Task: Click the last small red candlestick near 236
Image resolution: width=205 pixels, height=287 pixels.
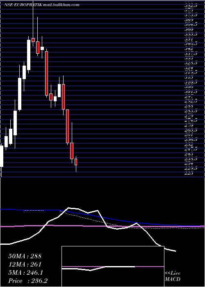Action: click(76, 162)
